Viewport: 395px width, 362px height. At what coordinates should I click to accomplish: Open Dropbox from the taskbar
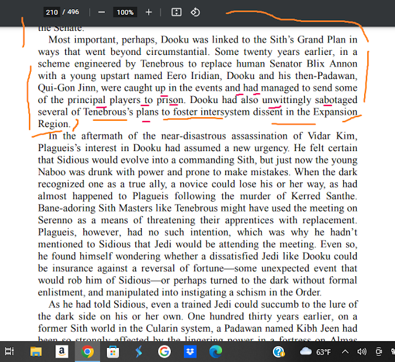190,352
